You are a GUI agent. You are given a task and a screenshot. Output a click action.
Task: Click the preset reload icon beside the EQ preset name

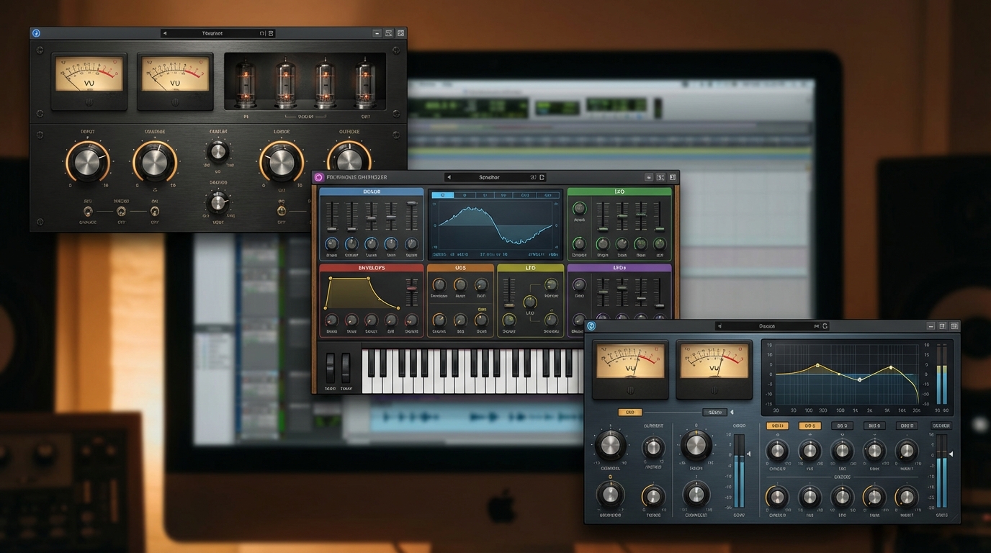coord(825,325)
